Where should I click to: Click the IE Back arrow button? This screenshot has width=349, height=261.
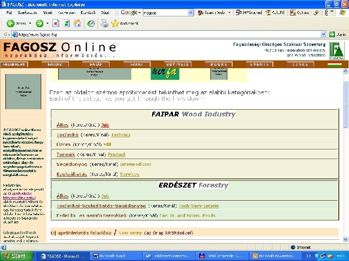[x=11, y=23]
